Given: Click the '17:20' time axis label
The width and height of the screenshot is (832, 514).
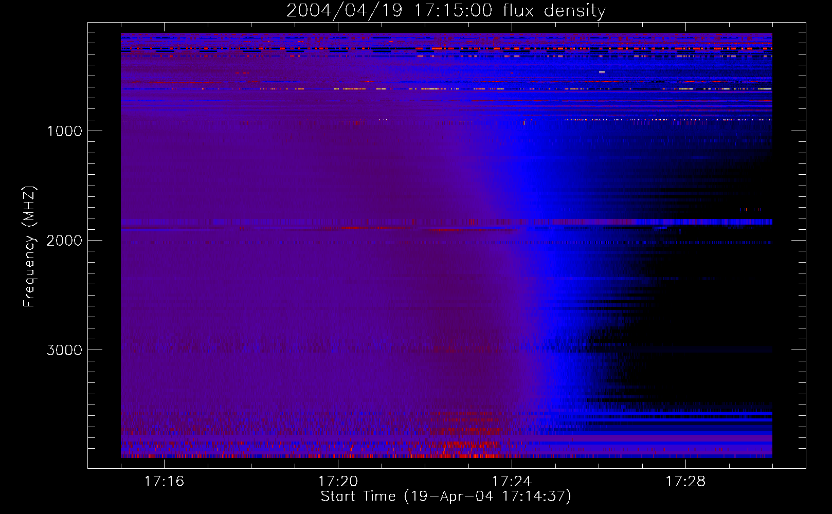Looking at the screenshot, I should pyautogui.click(x=338, y=481).
